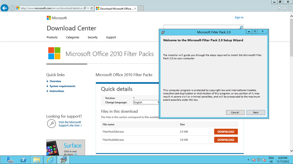293x164 pixels.
Task: Click the 3.5 MB size value
Action: pyautogui.click(x=184, y=132)
